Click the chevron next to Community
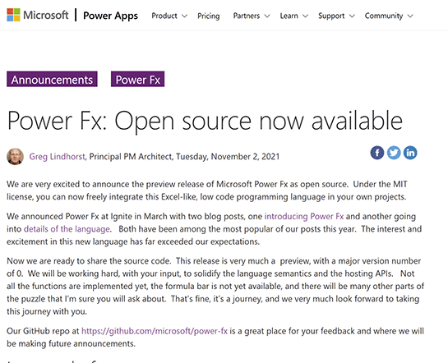The height and width of the screenshot is (363, 448). click(410, 16)
